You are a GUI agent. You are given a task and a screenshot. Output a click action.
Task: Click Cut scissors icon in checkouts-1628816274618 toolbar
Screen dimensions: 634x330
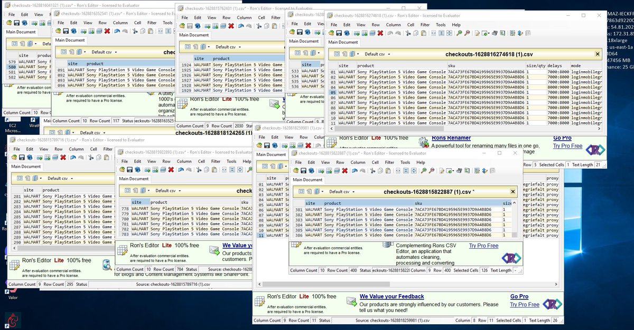tap(408, 33)
